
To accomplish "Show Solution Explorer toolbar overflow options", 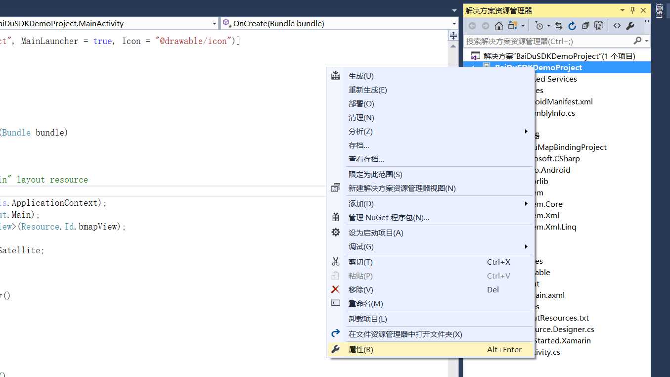I will coord(647,22).
